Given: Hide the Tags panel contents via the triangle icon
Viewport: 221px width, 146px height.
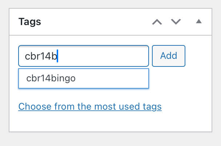Looking at the screenshot, I should (198, 22).
